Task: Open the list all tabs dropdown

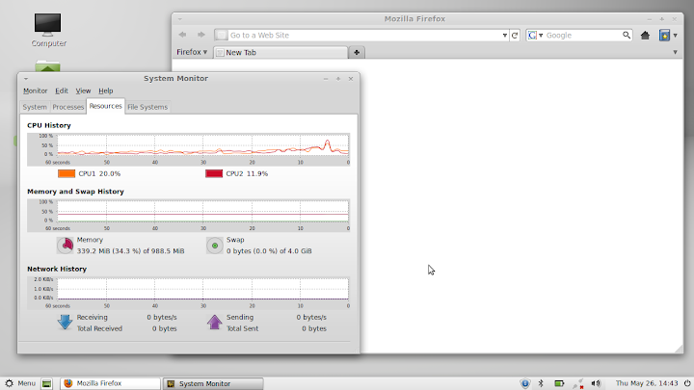Action: 675,52
